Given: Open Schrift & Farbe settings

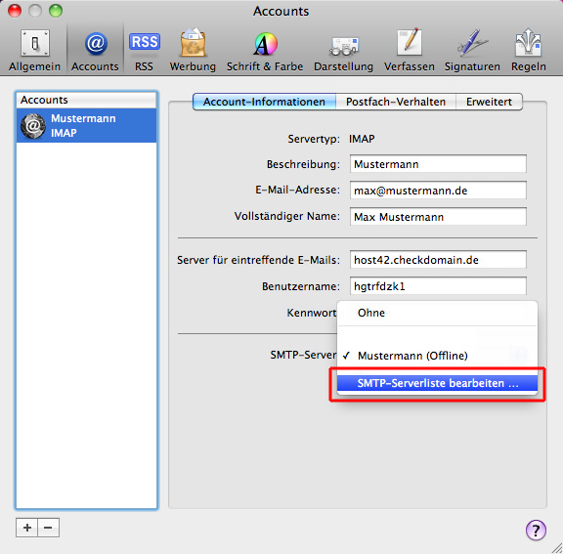Looking at the screenshot, I should click(x=265, y=51).
